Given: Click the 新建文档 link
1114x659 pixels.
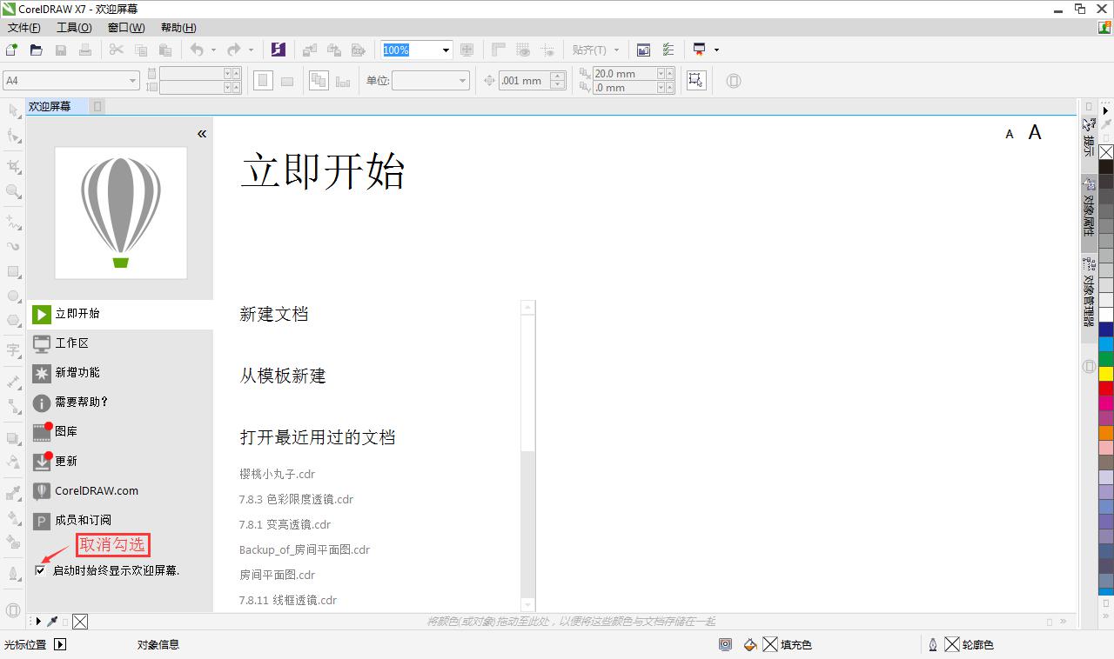Looking at the screenshot, I should [274, 314].
